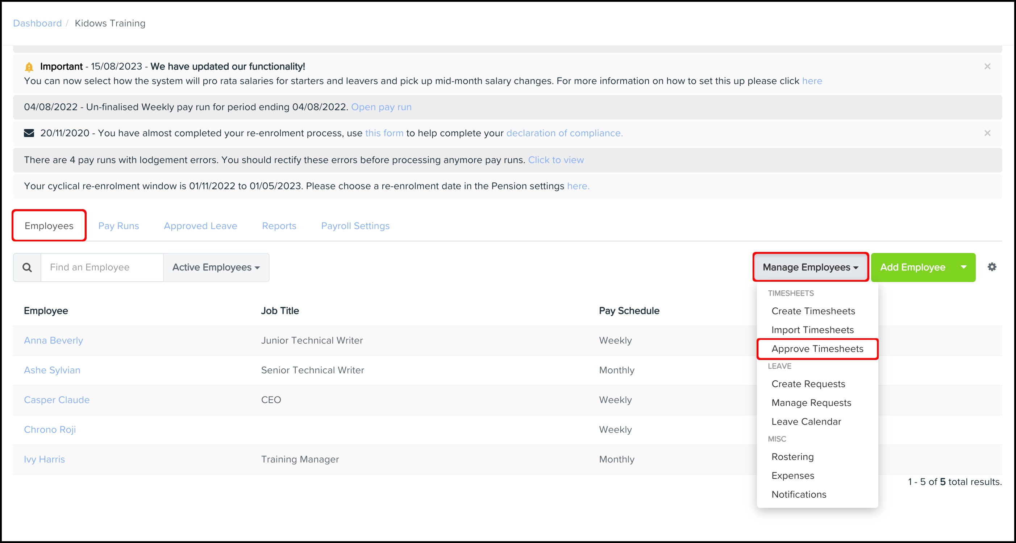Screen dimensions: 1016x543
Task: Dismiss the Important update notification
Action: [x=987, y=66]
